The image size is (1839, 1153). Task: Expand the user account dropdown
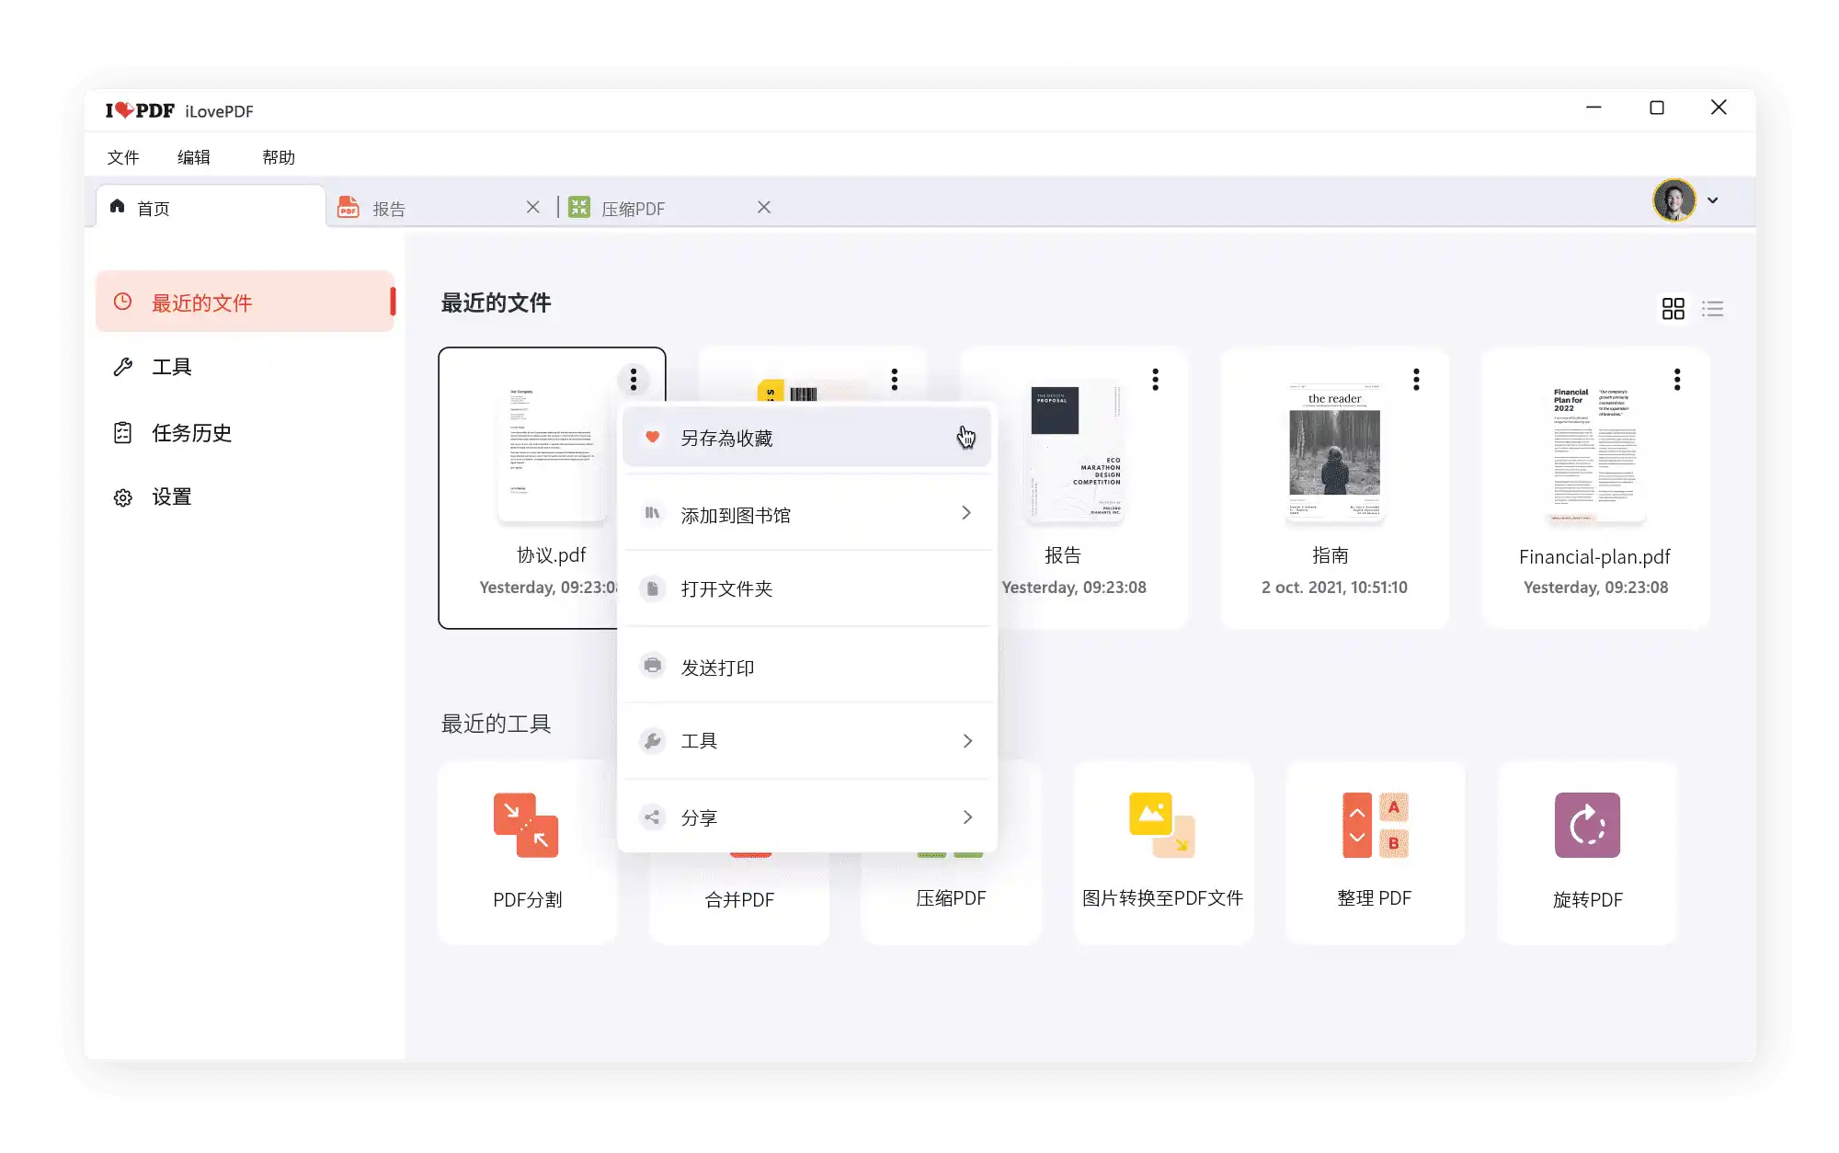[x=1713, y=200]
